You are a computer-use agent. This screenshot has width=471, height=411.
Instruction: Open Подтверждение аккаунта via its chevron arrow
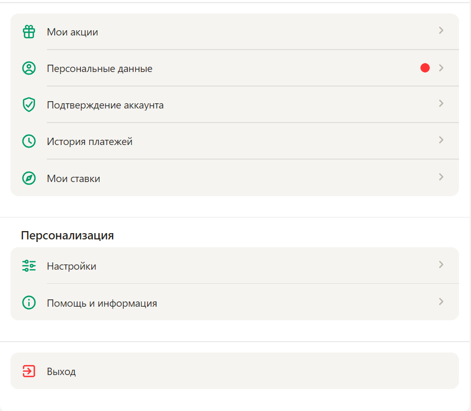pos(441,103)
